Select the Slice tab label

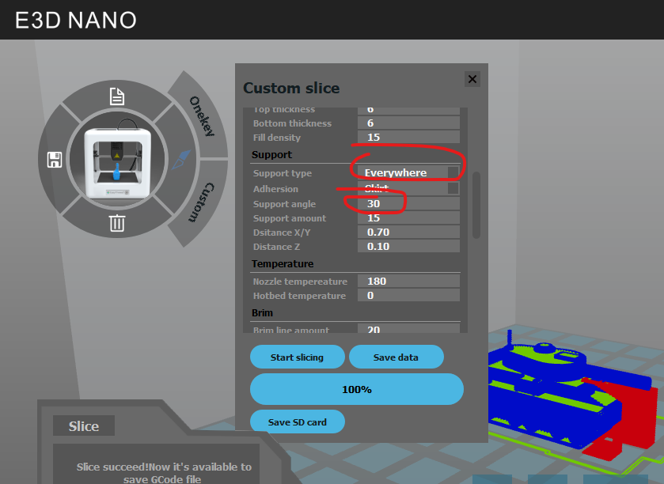click(84, 426)
